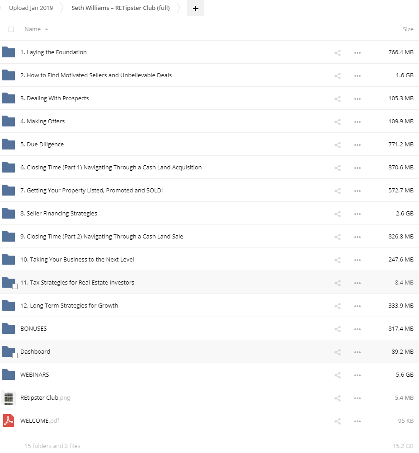The image size is (419, 453).
Task: Open more options for Dealing With Prospects
Action: pyautogui.click(x=358, y=98)
